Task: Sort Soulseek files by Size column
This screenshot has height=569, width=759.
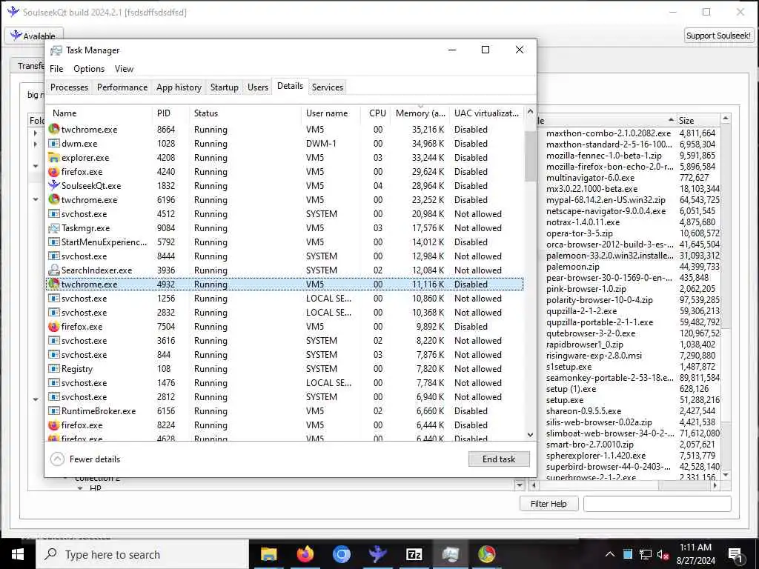Action: tap(698, 121)
